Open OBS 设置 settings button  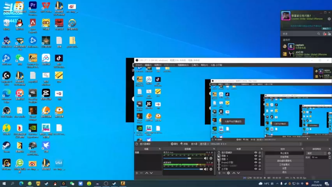pyautogui.click(x=284, y=168)
